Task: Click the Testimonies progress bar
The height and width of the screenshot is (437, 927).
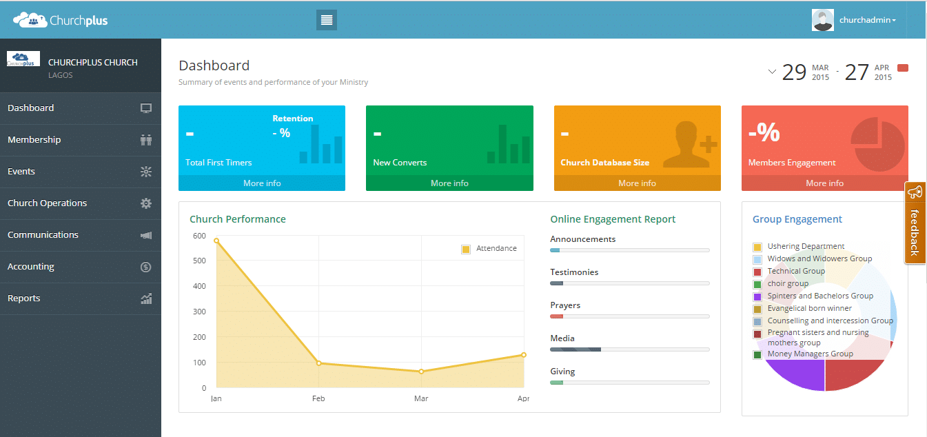Action: [x=630, y=283]
